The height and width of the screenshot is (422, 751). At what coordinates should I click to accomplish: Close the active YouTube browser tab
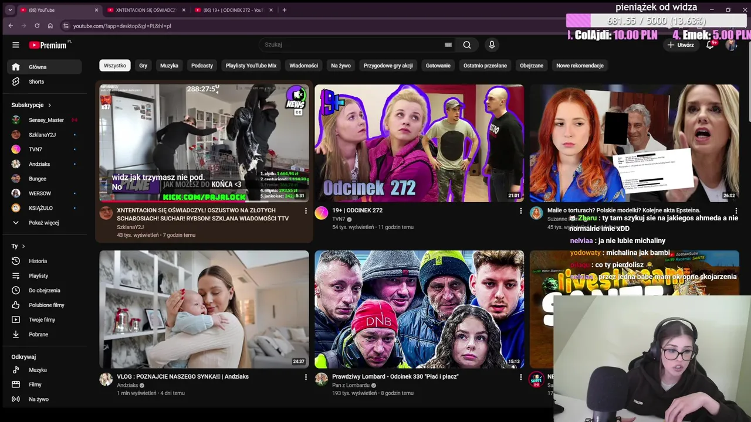97,10
